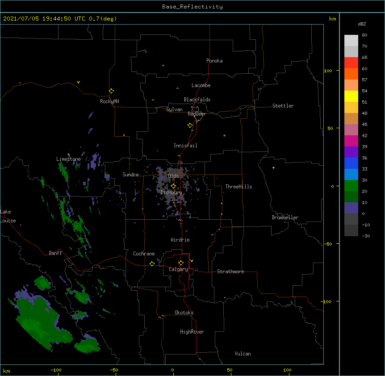Click the asterisk marker east of Innisfail

point(224,135)
